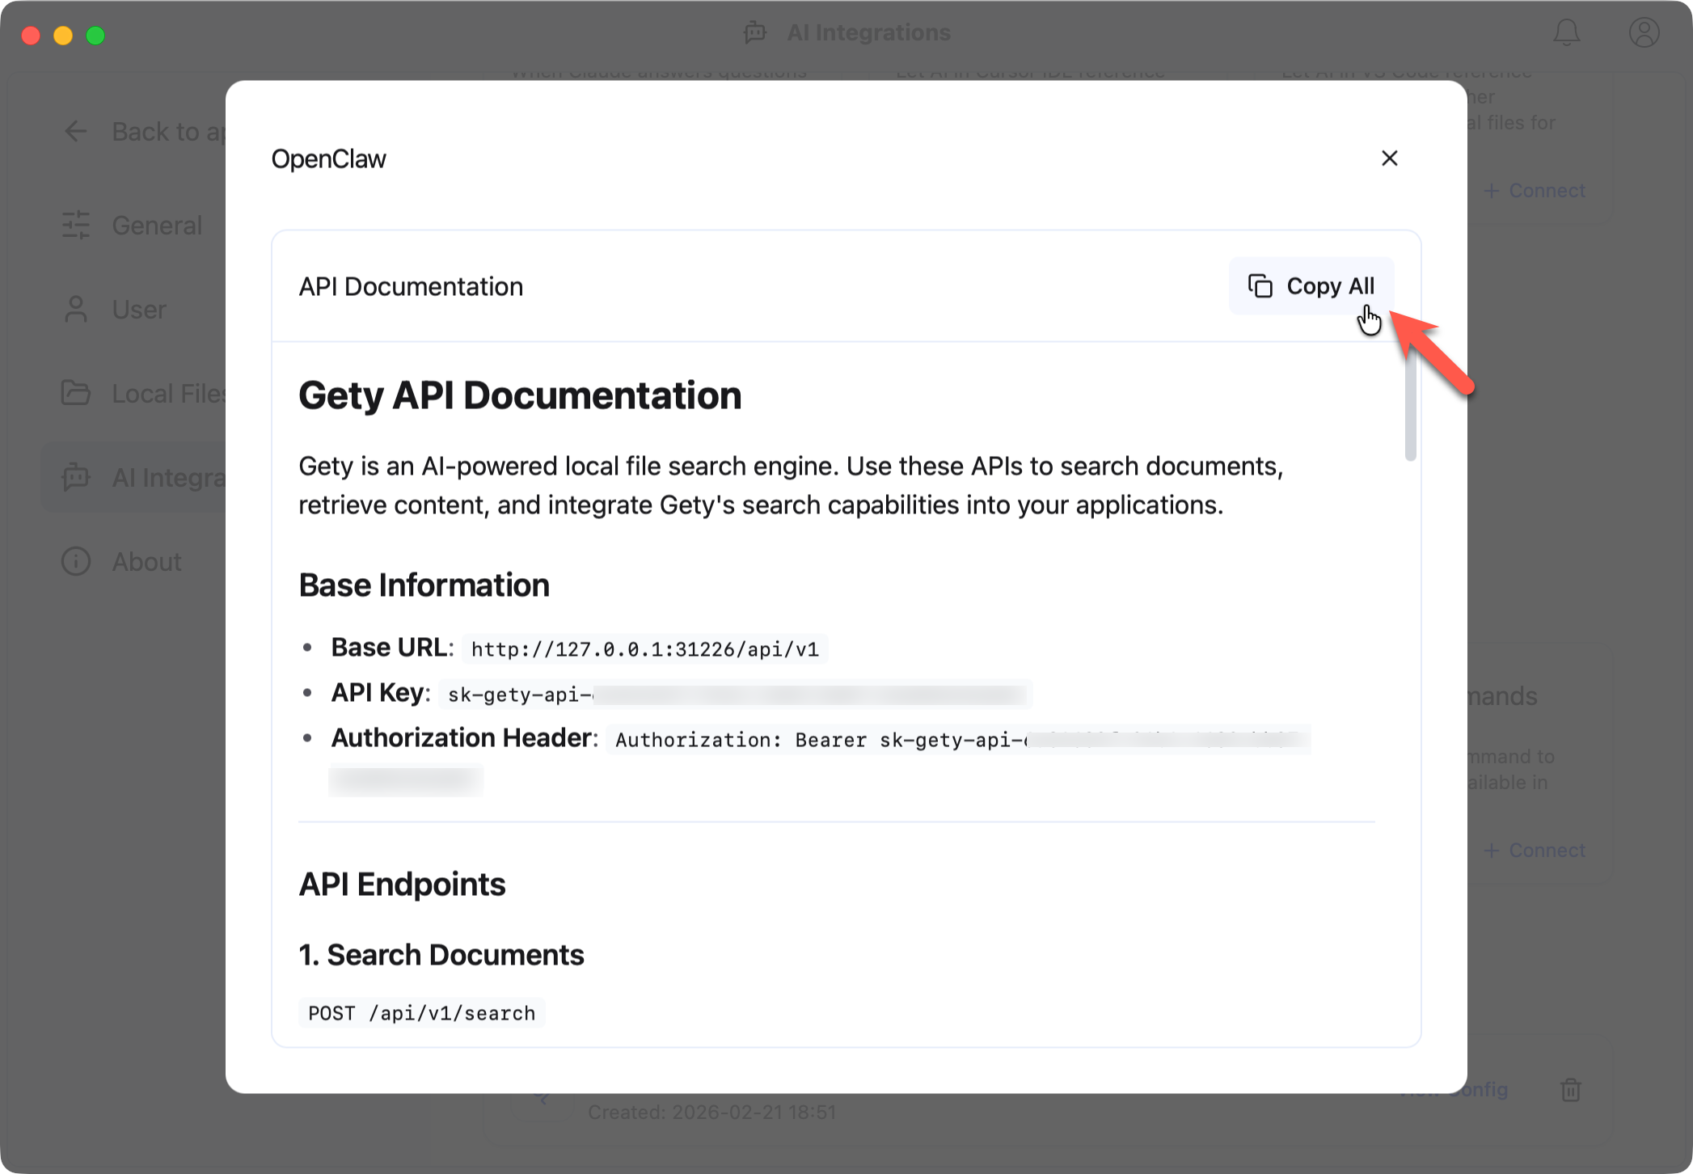Click the lower + Connect button

(x=1534, y=850)
